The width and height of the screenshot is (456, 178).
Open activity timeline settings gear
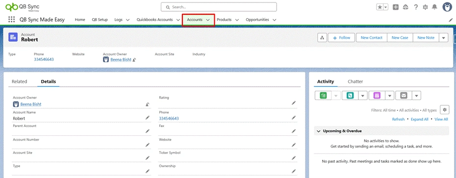pyautogui.click(x=444, y=110)
